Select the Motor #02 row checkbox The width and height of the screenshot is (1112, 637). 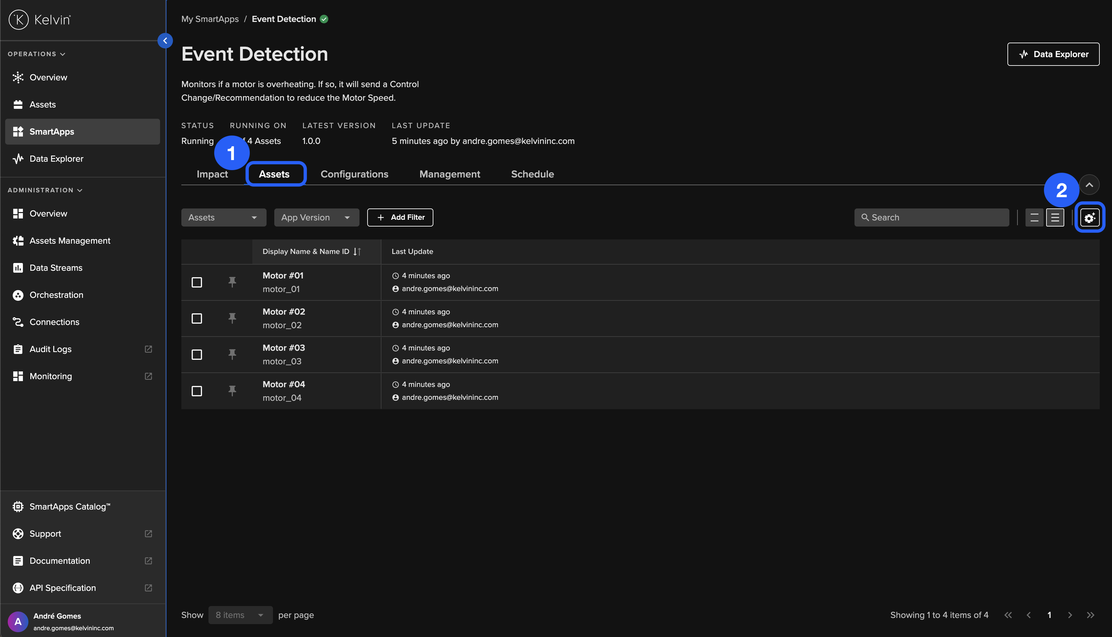[x=197, y=318]
